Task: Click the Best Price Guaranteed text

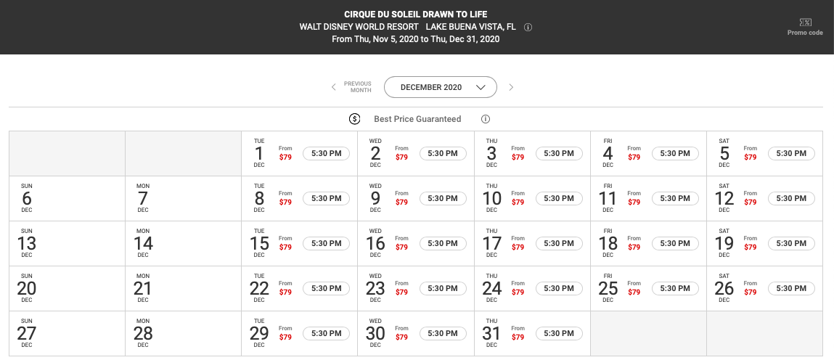Action: pos(417,119)
